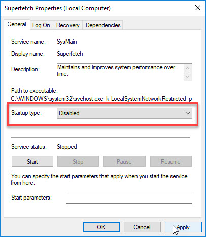This screenshot has width=206, height=237.
Task: Click the grayed-out Stop button
Action: click(x=78, y=162)
